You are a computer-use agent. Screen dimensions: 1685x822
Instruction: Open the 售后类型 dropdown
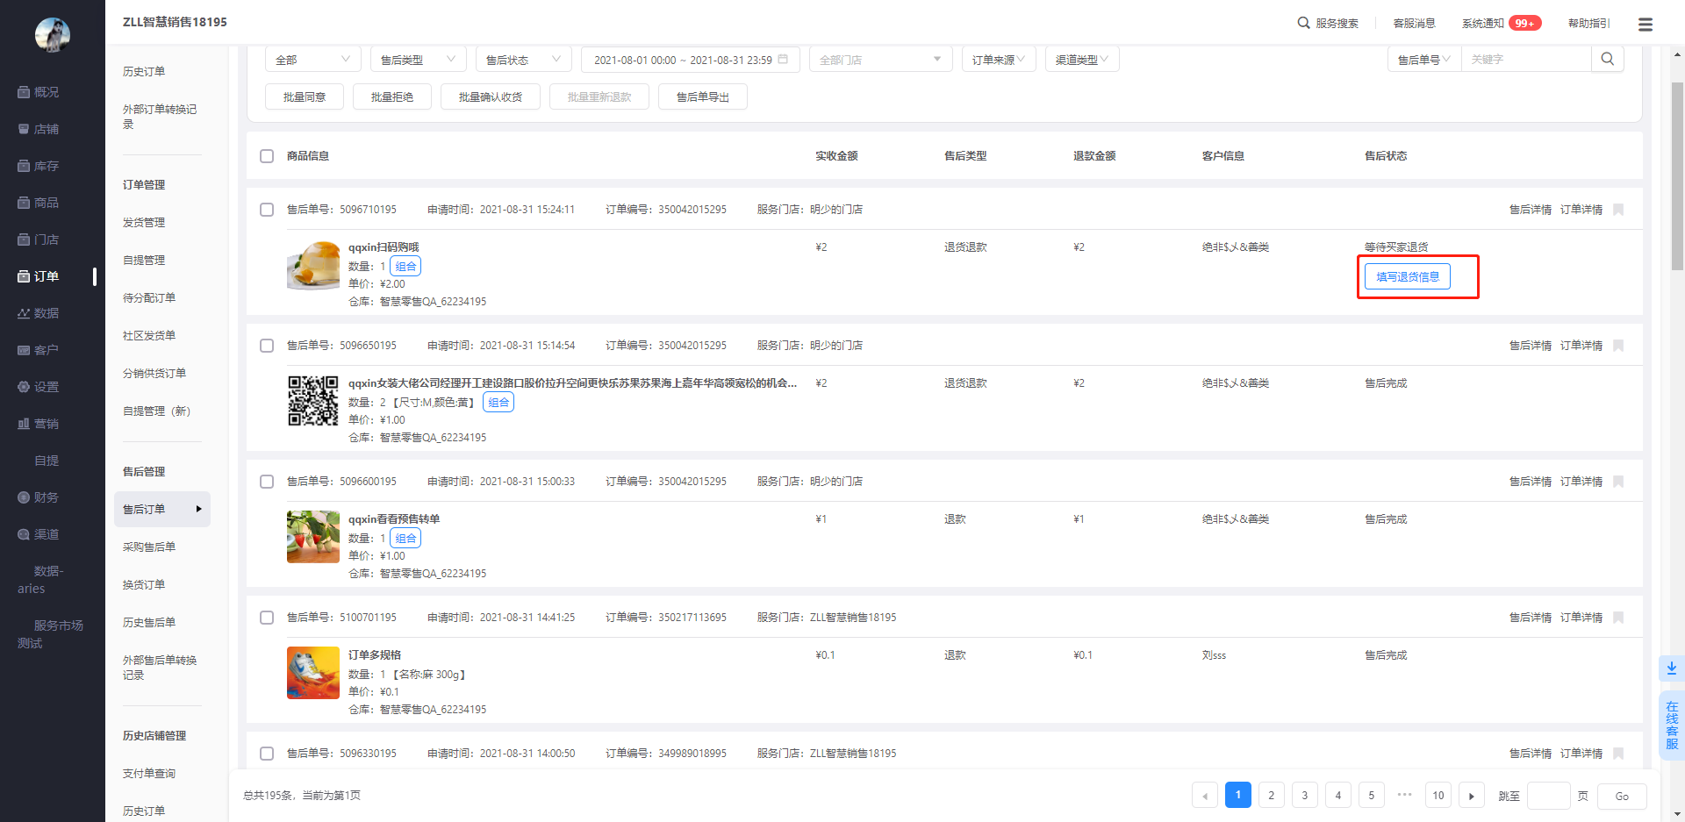(419, 60)
